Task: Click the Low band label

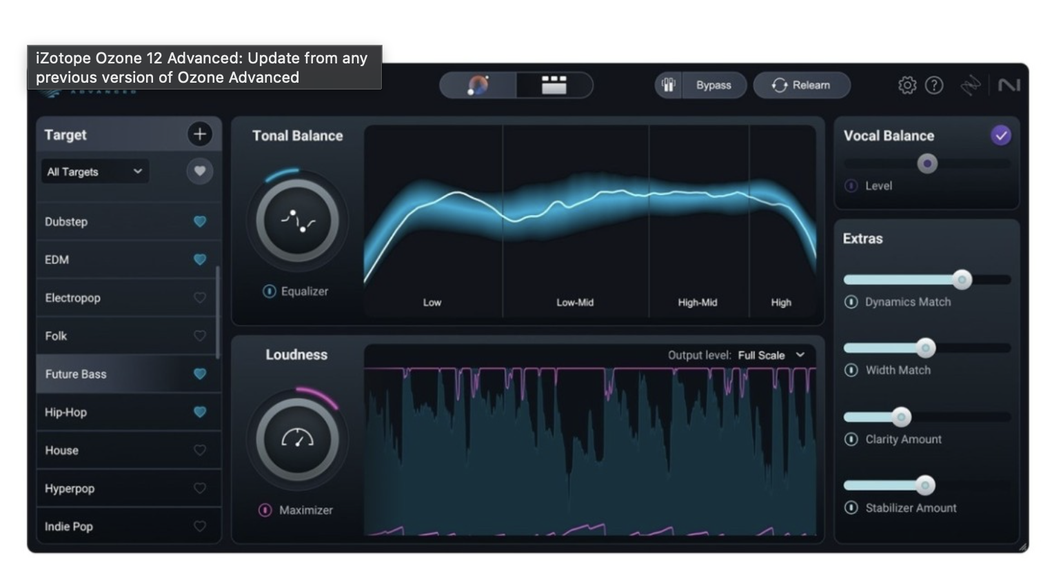Action: pos(432,303)
